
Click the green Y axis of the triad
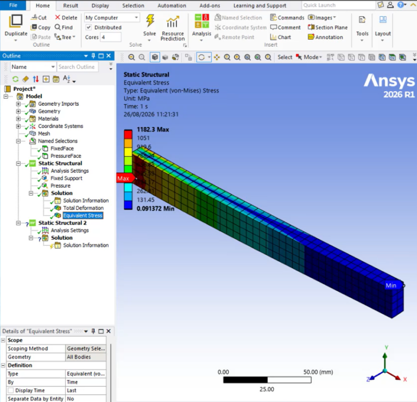(385, 360)
